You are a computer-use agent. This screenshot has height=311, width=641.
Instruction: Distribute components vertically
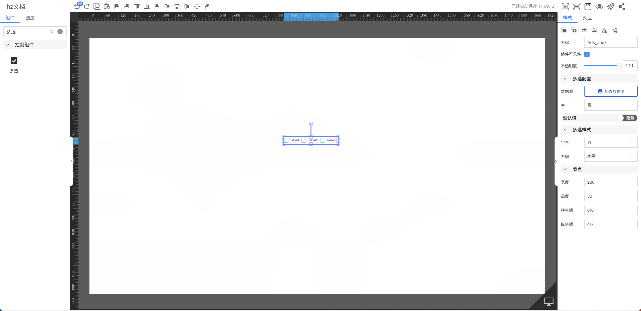pyautogui.click(x=177, y=6)
